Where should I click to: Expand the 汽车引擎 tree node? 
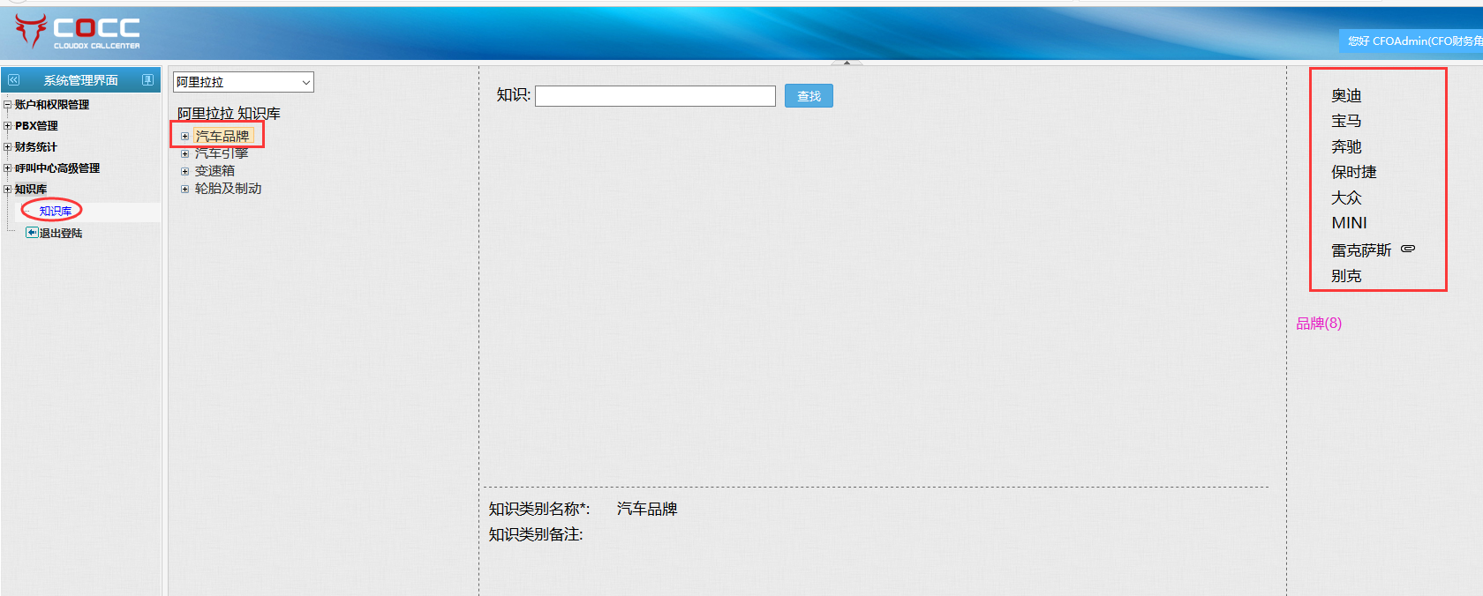[x=185, y=154]
